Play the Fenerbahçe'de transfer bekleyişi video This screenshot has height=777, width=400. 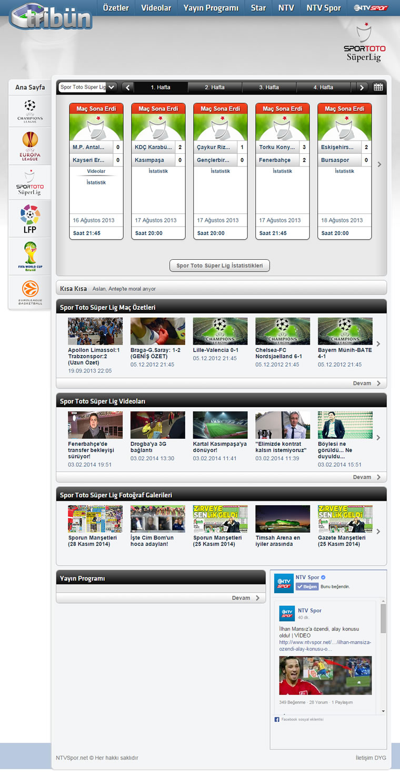pyautogui.click(x=95, y=425)
